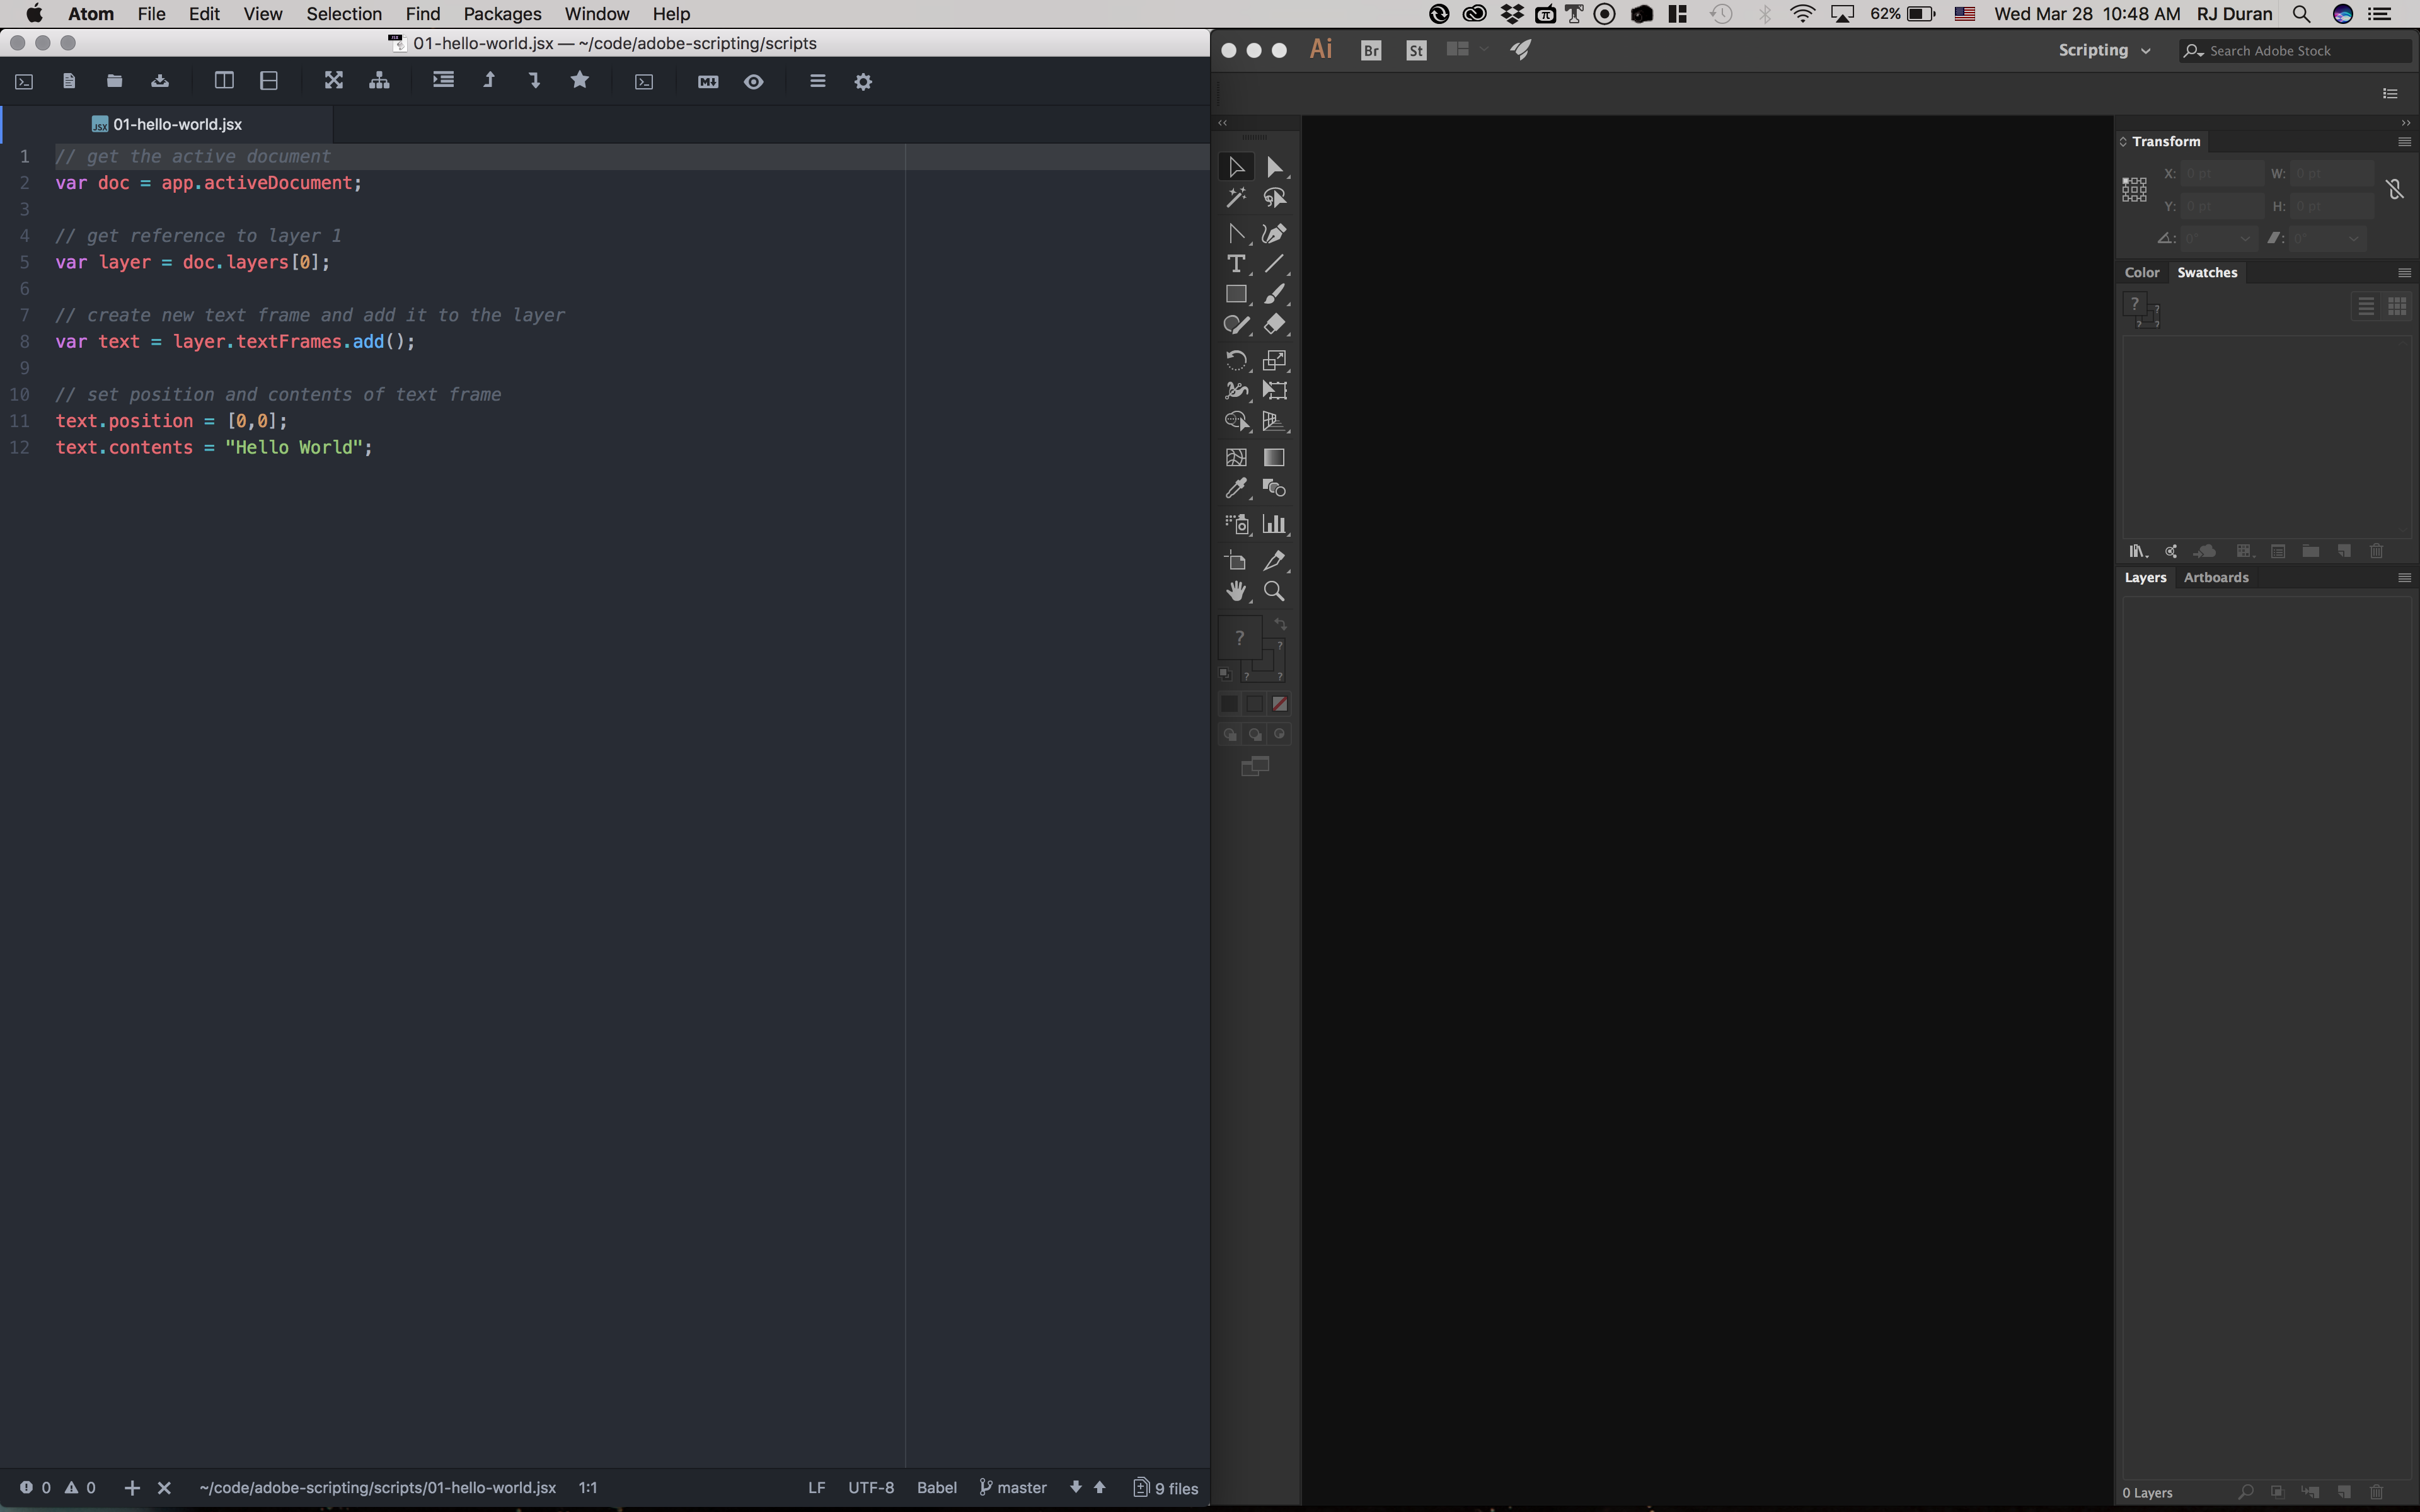This screenshot has width=2420, height=1512.
Task: Toggle constrain width and height proportions
Action: coord(2395,189)
